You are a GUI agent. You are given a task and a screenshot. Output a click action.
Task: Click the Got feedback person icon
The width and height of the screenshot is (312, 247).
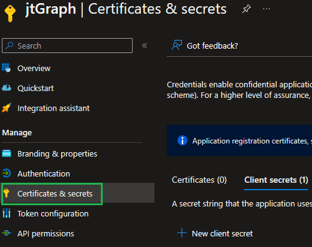pos(177,45)
